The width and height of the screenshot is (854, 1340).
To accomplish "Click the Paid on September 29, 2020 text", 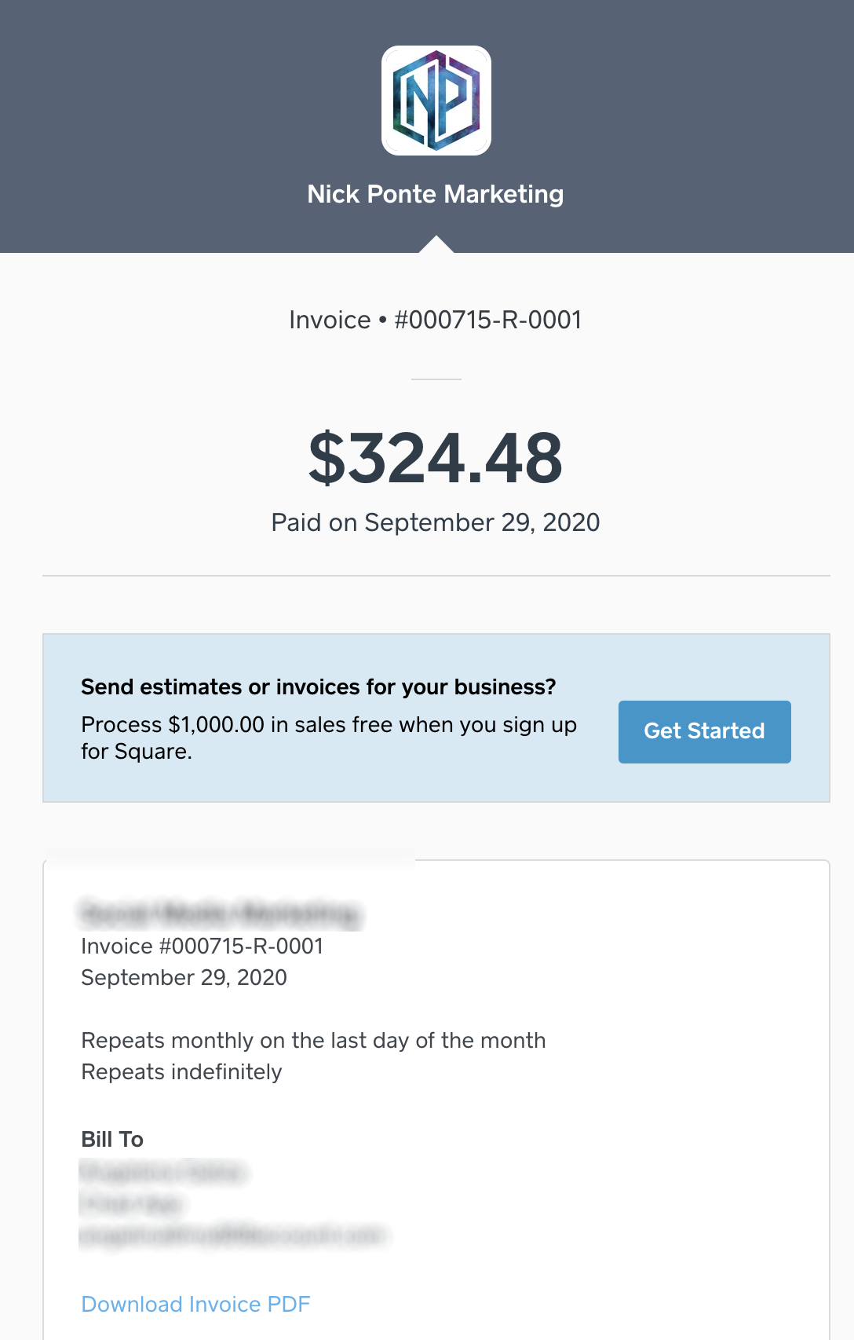I will coord(436,522).
